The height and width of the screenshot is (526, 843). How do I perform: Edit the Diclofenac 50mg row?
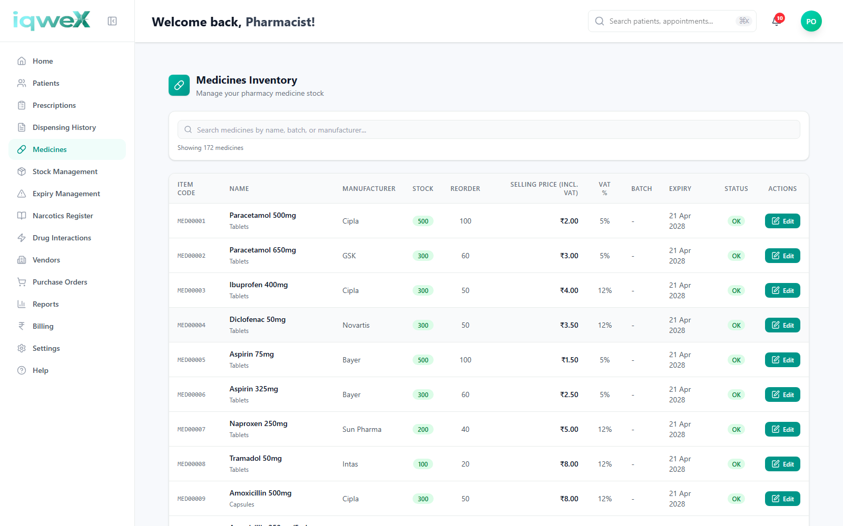coord(782,325)
